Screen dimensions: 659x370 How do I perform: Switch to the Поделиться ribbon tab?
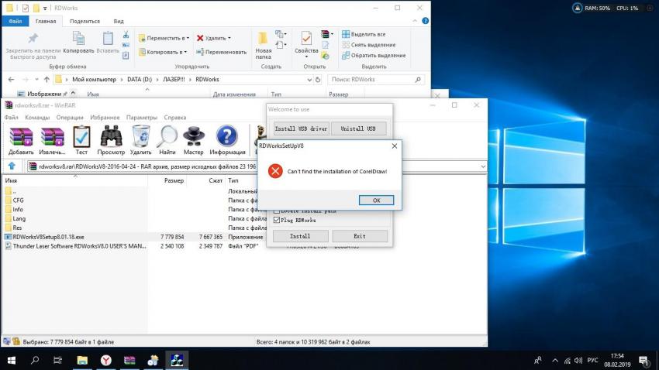coord(85,22)
